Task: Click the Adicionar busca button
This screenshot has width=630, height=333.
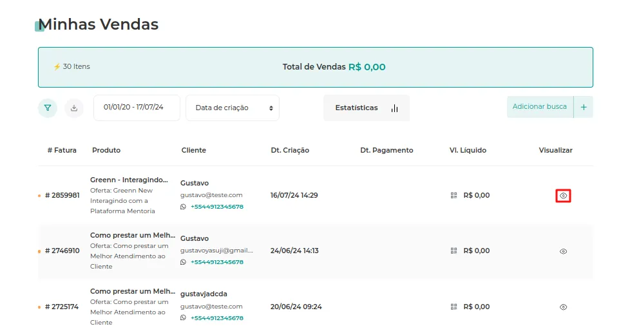Action: pyautogui.click(x=540, y=107)
